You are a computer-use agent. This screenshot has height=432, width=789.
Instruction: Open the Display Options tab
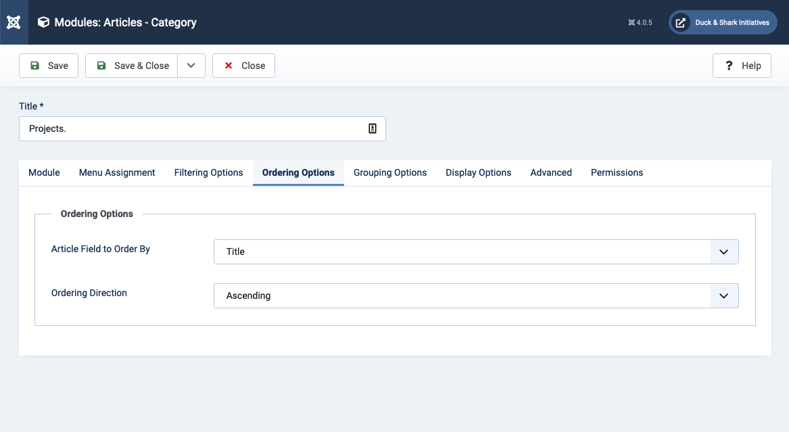(x=478, y=172)
